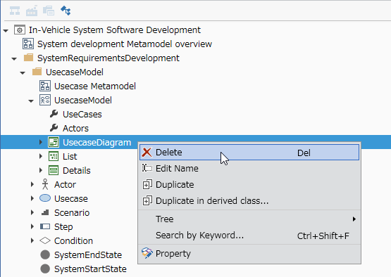
Task: Click the UsecaseModel class icon with actors
Action: 45,100
